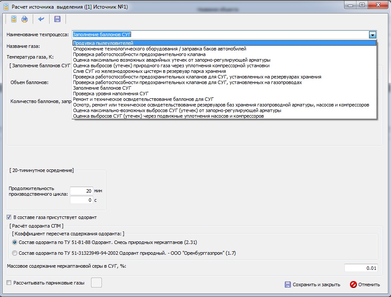Click the 'Отменить' button
The image size is (391, 297).
pos(365,284)
